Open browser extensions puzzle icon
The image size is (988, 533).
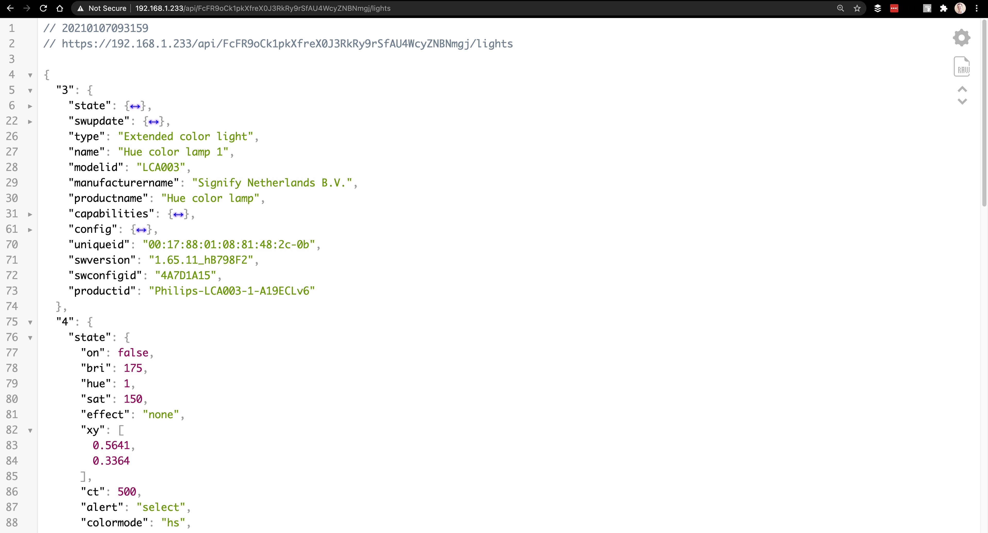943,8
